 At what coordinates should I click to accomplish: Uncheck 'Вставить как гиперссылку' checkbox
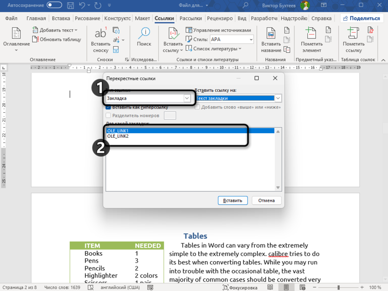point(109,107)
